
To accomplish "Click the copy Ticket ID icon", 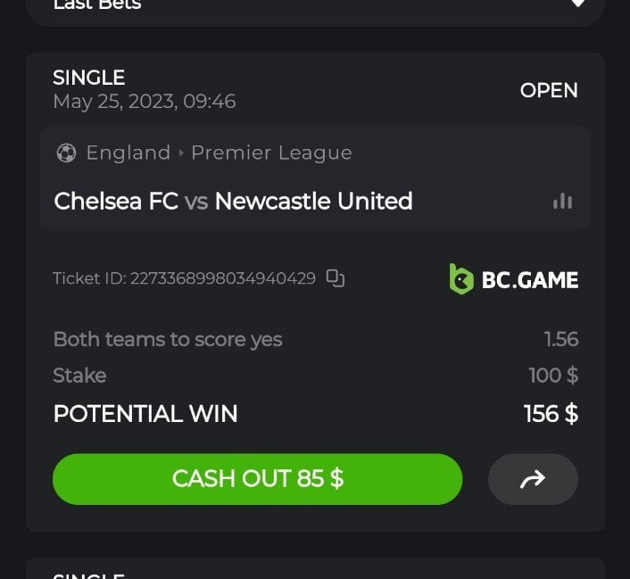I will 336,278.
